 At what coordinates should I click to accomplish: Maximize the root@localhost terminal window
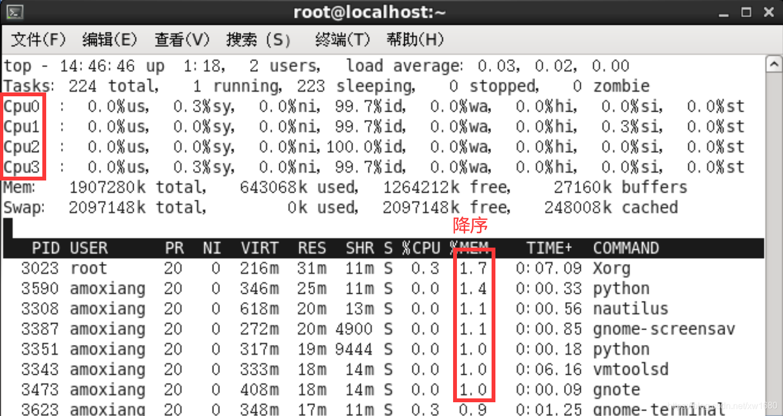point(746,12)
